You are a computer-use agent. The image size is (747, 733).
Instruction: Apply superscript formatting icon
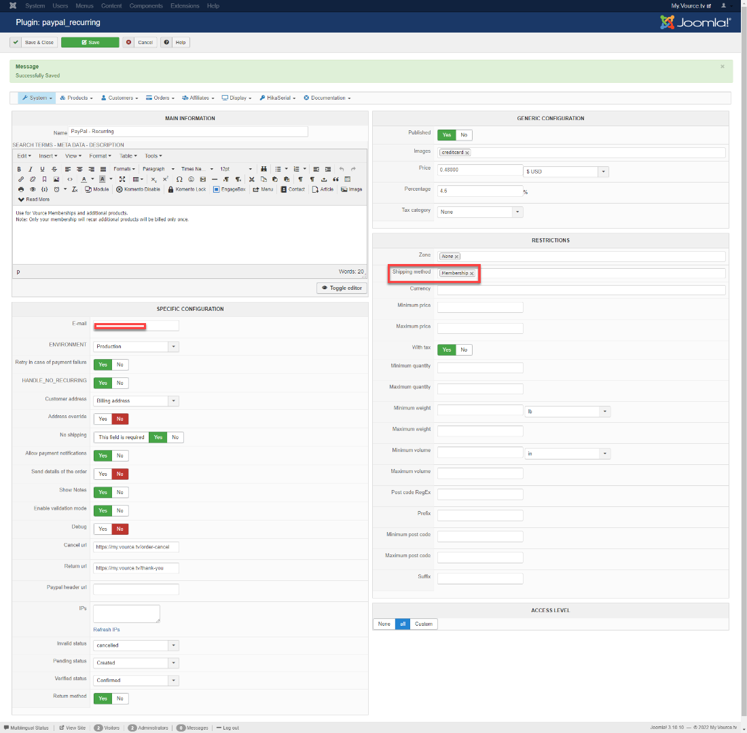165,180
